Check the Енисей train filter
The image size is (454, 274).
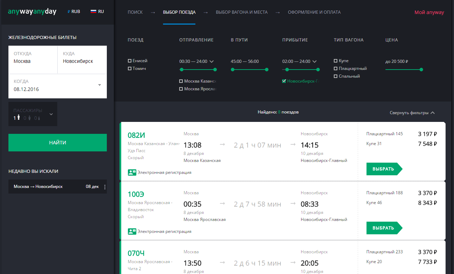(130, 61)
